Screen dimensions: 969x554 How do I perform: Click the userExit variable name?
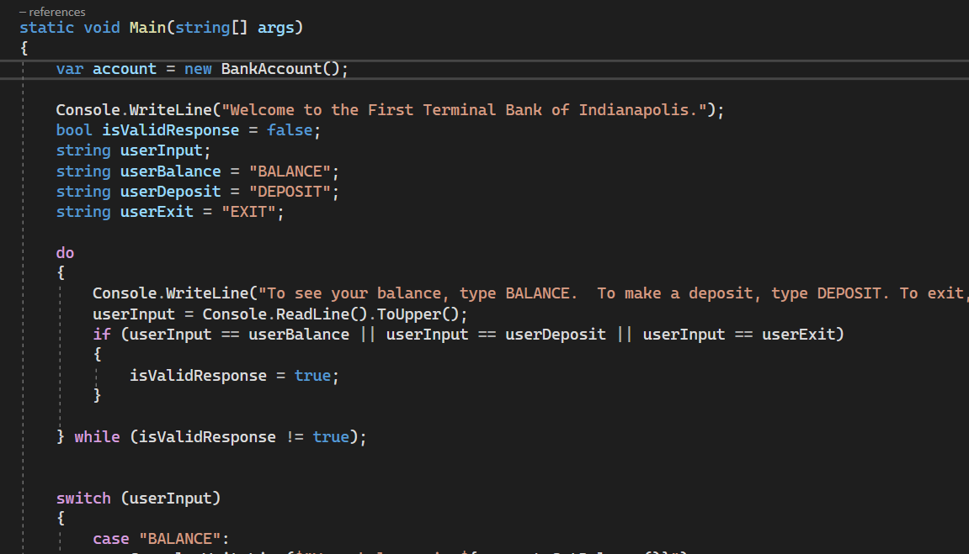tap(156, 211)
